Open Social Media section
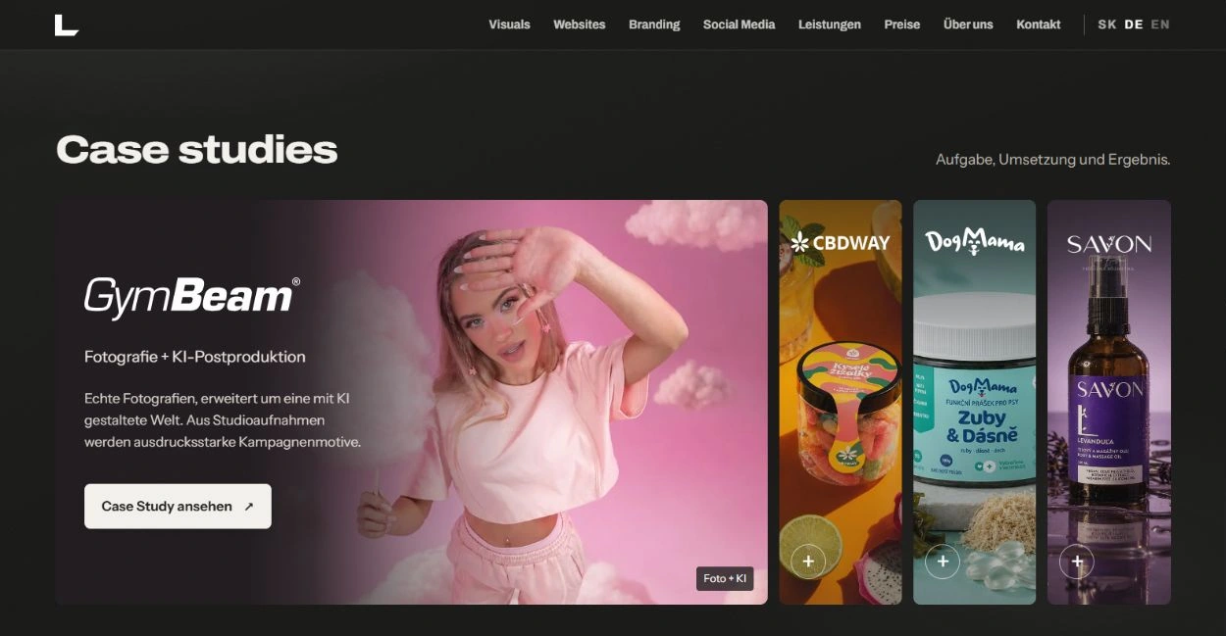The image size is (1226, 636). 739,24
